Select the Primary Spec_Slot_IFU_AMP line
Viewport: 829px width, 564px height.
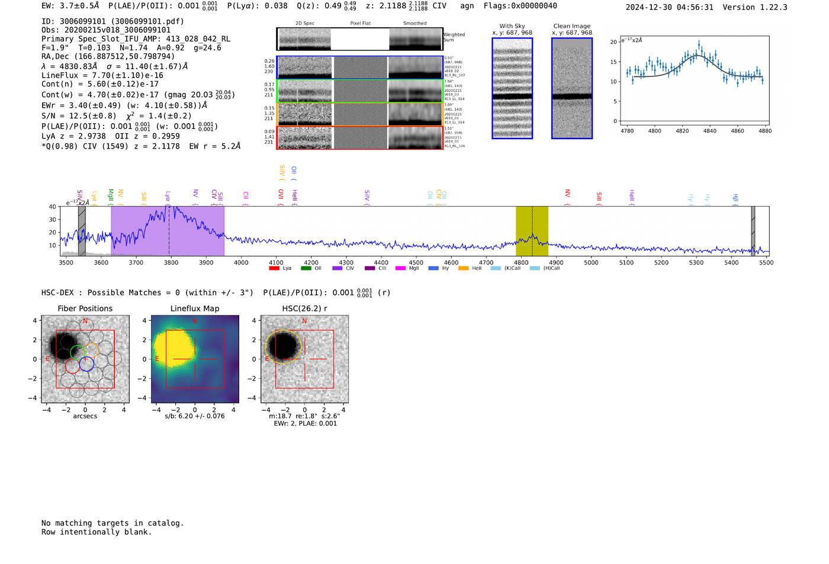pos(136,39)
